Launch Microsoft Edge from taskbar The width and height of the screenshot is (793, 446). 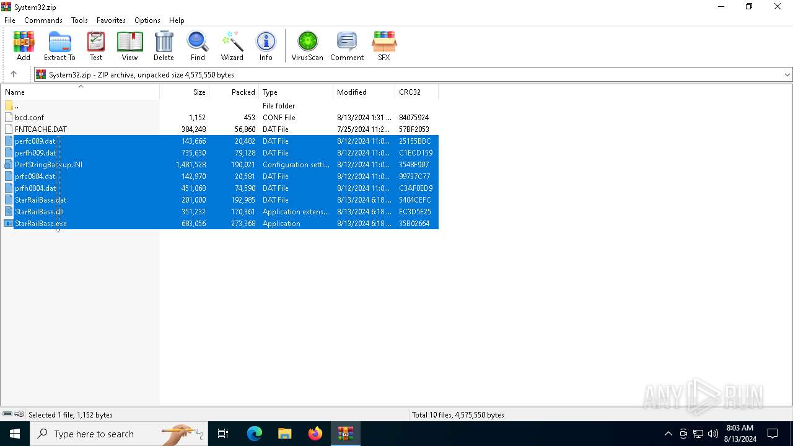255,434
